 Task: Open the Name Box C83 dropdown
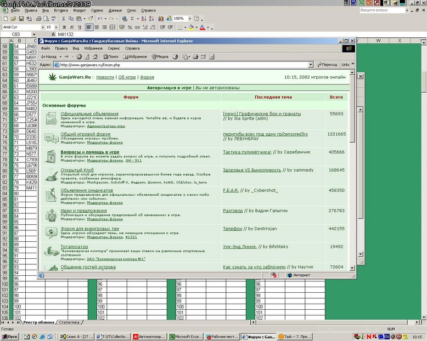pyautogui.click(x=34, y=35)
